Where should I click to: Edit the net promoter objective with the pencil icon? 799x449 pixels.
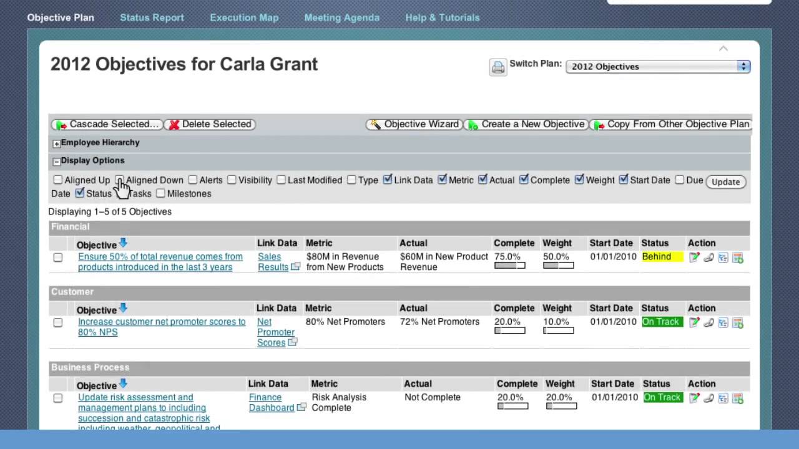694,322
